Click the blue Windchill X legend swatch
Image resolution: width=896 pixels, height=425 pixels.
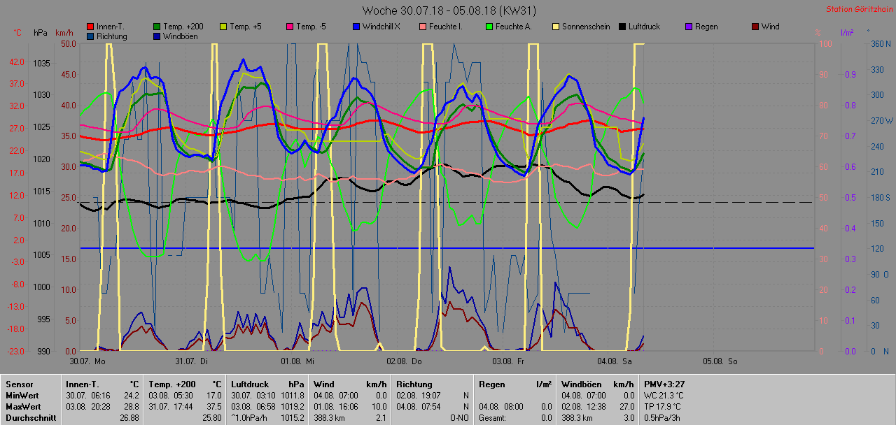point(356,27)
